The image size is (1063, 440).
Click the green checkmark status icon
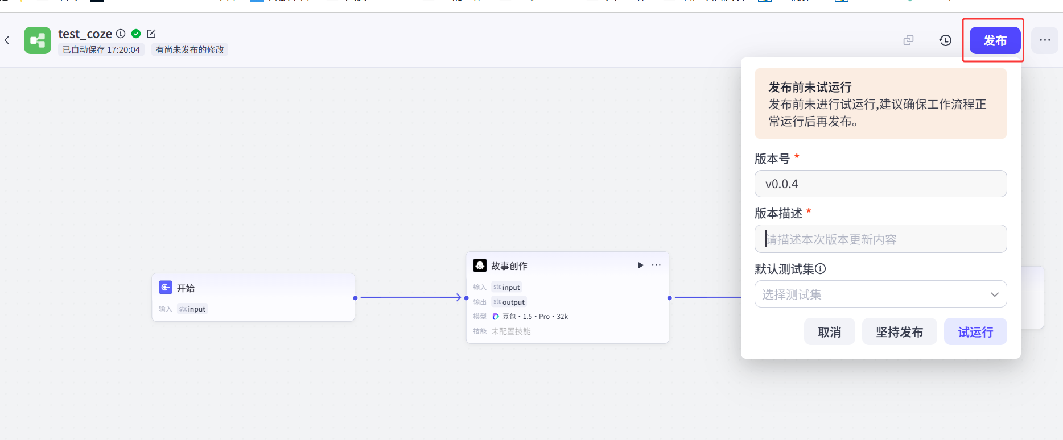(x=136, y=34)
